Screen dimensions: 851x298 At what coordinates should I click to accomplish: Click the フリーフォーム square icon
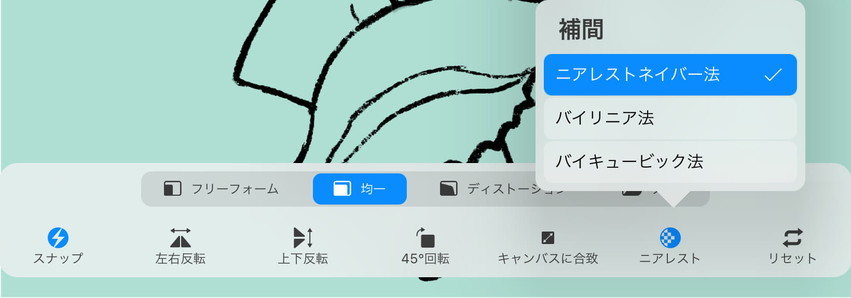(x=172, y=188)
